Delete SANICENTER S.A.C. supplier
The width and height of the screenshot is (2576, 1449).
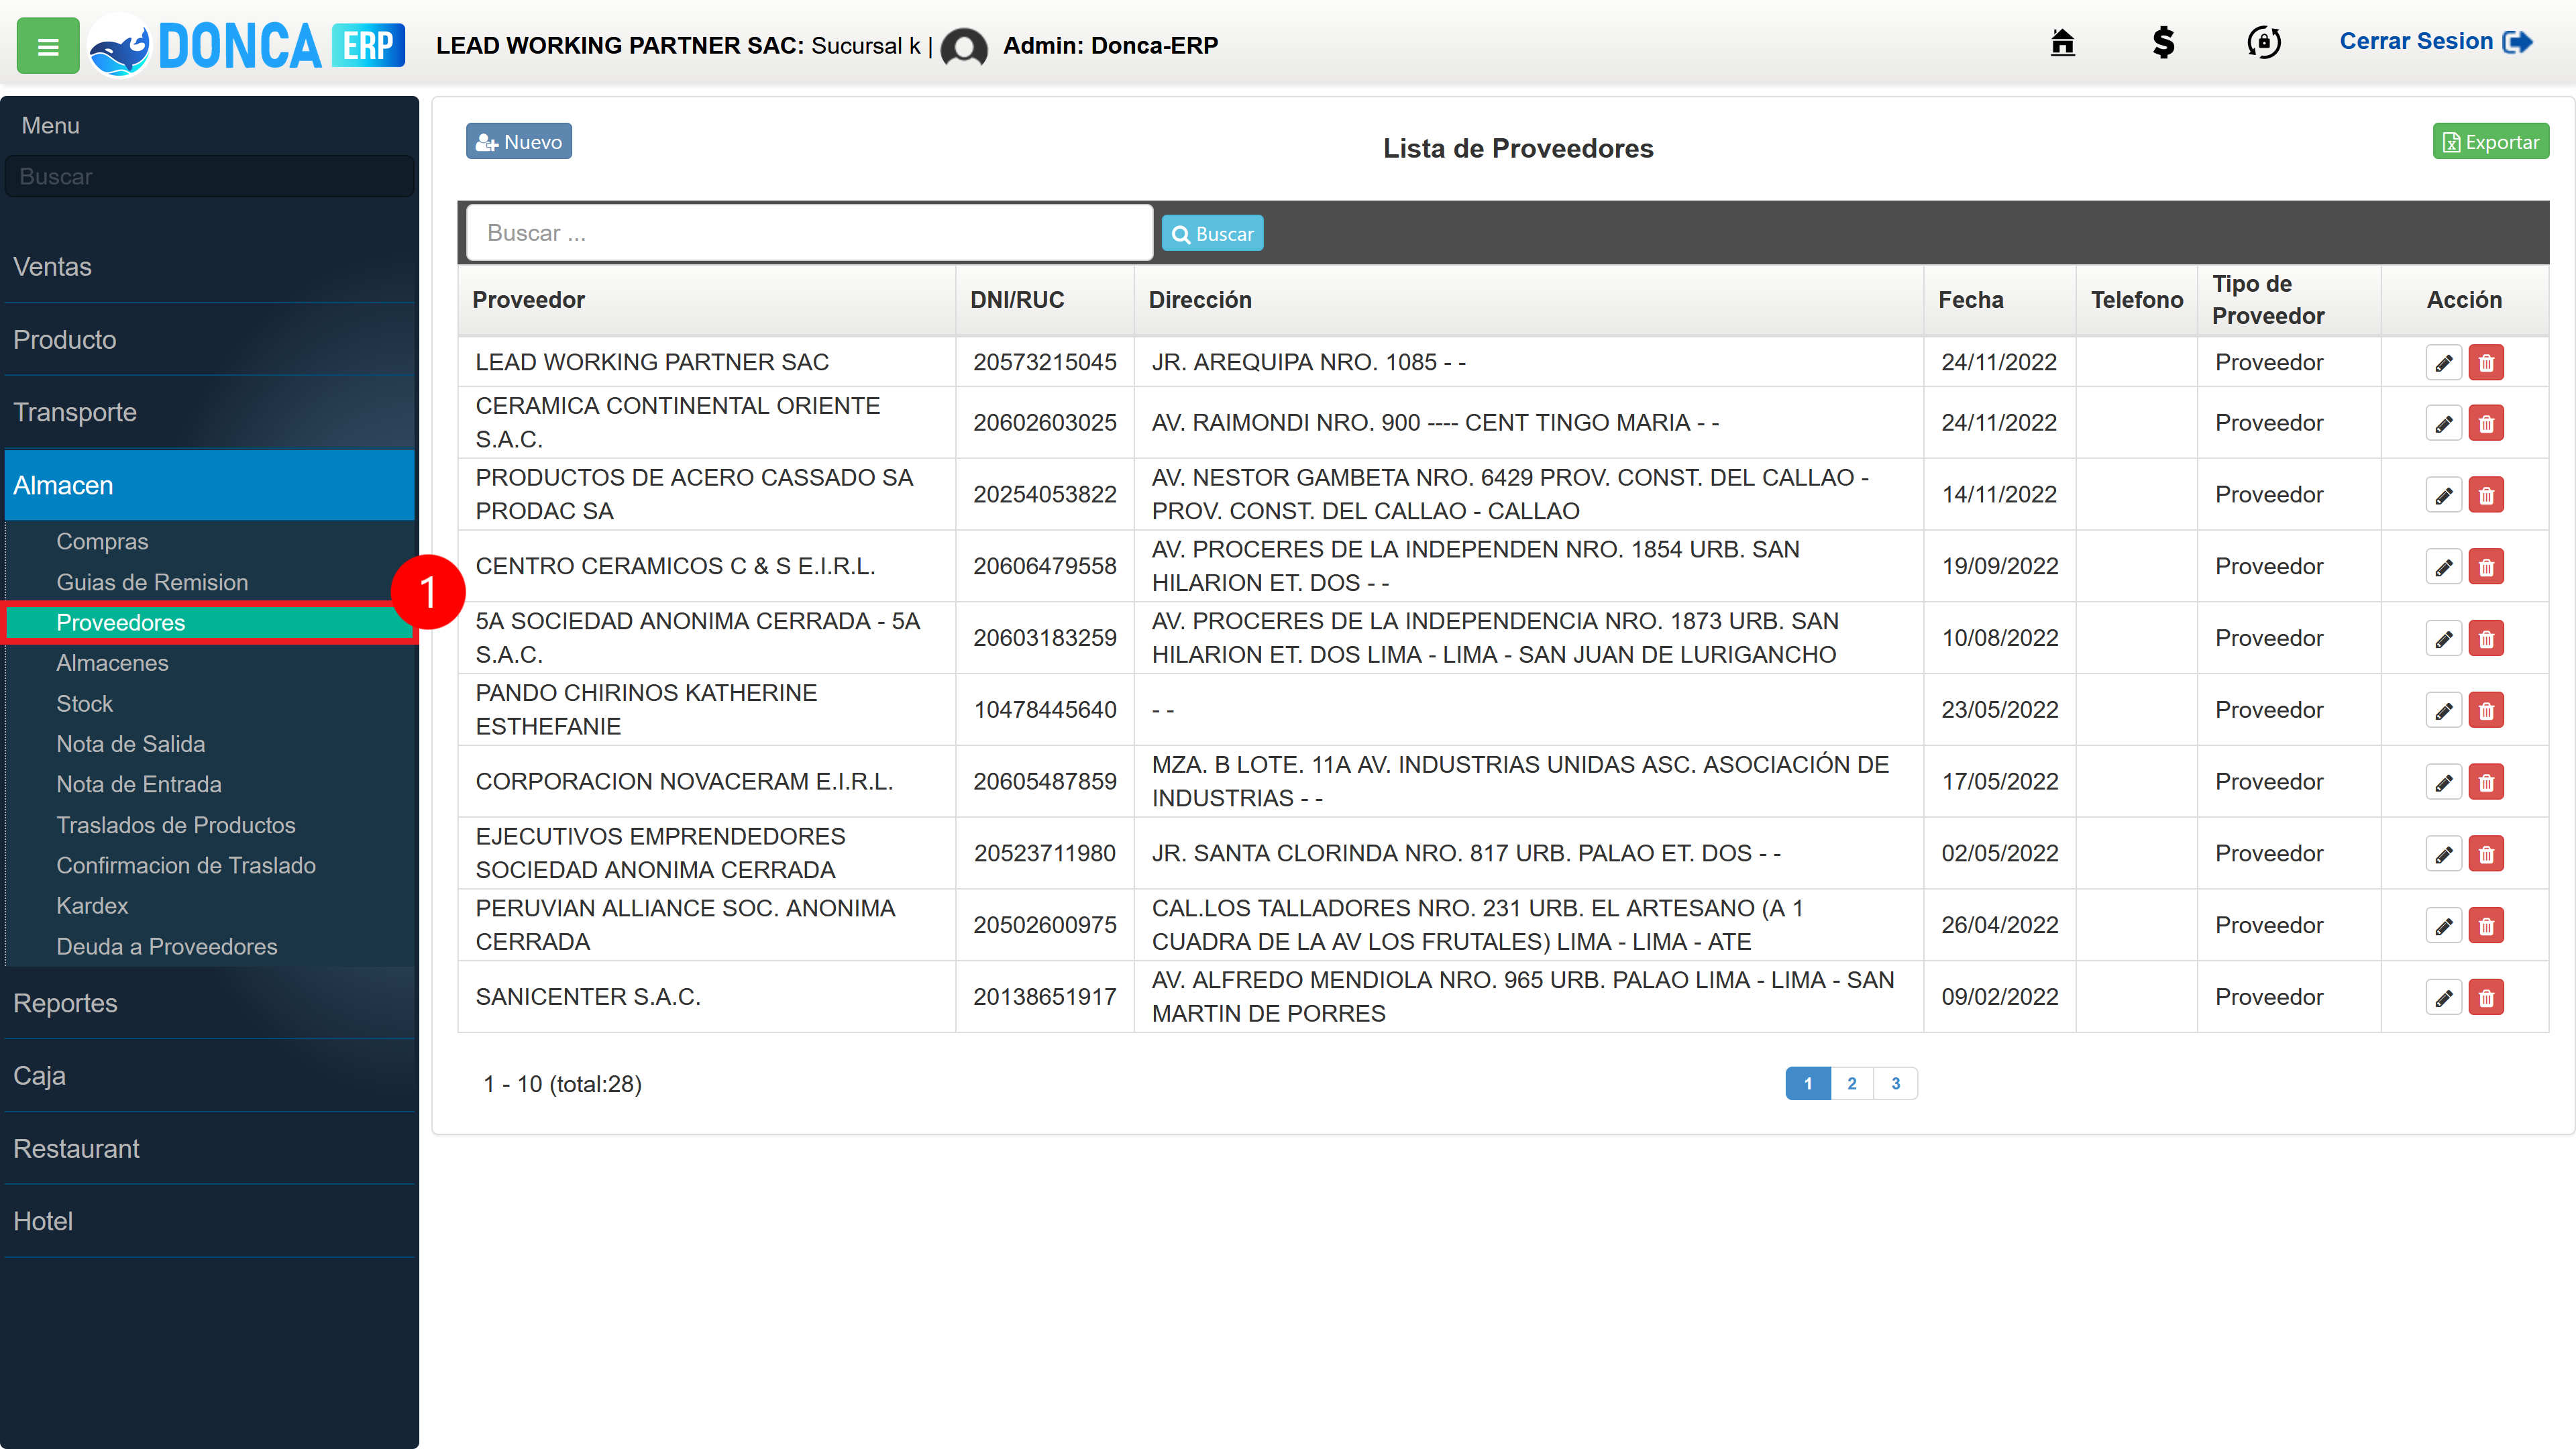tap(2486, 998)
